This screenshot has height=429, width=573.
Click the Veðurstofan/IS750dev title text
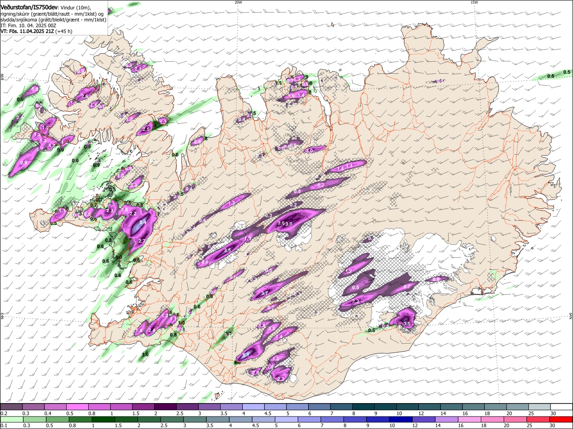(29, 7)
